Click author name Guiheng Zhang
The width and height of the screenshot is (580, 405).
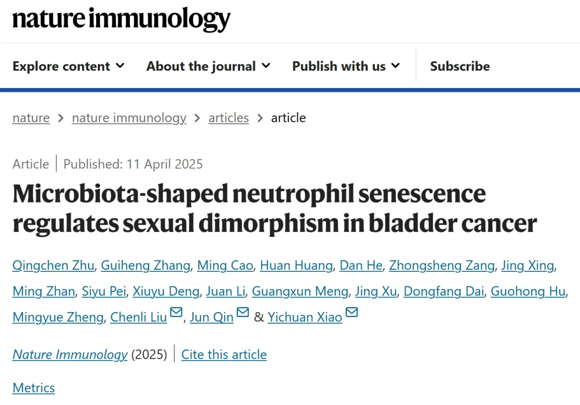(x=146, y=265)
